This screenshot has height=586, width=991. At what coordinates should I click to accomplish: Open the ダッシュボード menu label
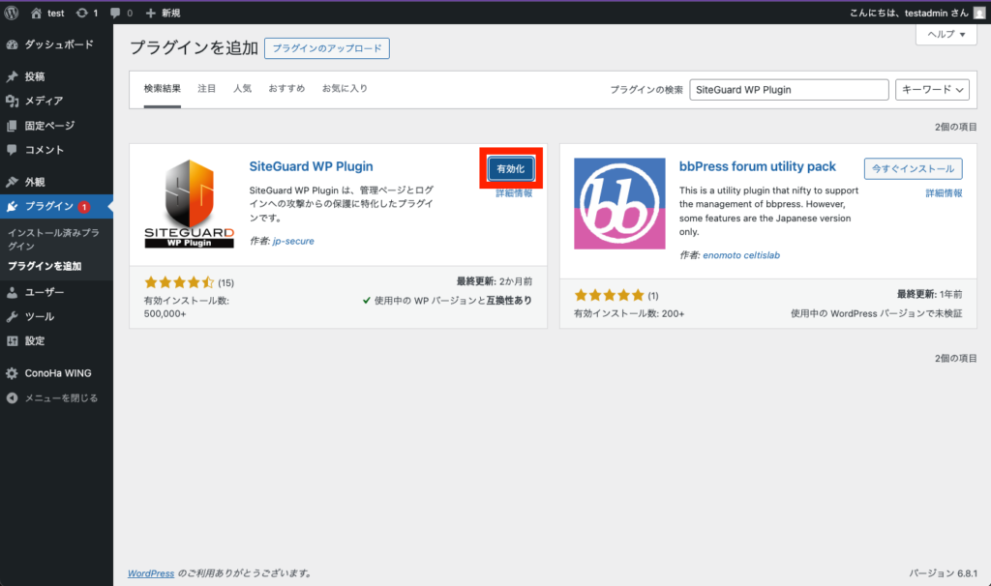(x=59, y=44)
